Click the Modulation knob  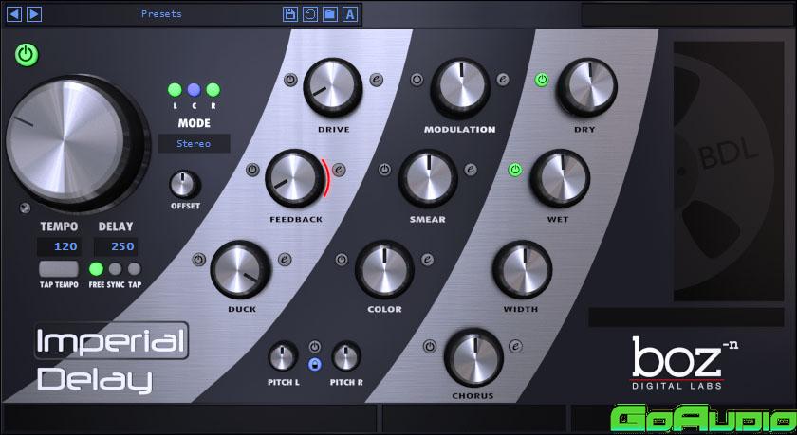coord(460,88)
